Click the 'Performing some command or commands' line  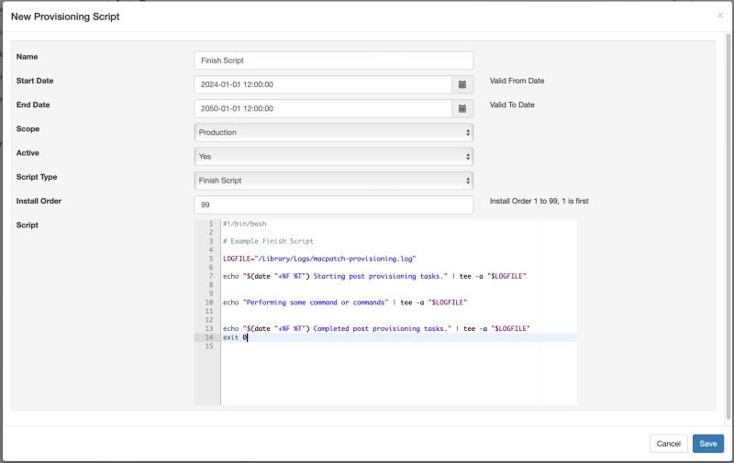(345, 303)
